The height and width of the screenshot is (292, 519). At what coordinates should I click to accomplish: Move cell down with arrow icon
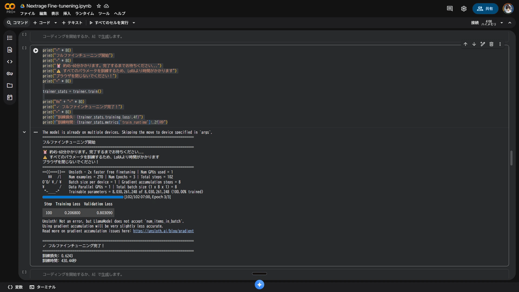(x=474, y=44)
